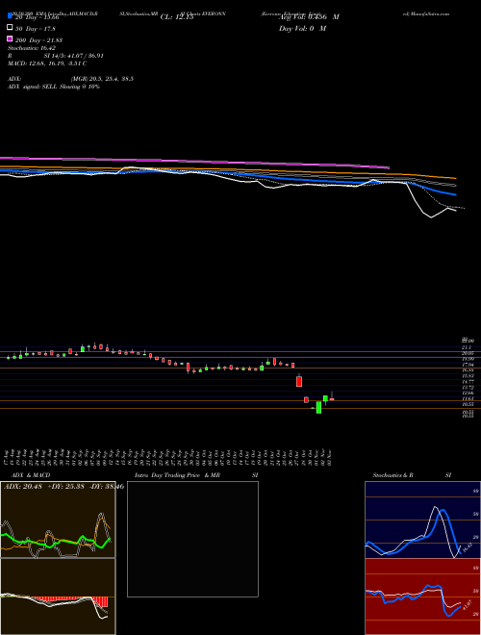Click the large green candlestick at the low
The image size is (481, 635).
coord(318,407)
